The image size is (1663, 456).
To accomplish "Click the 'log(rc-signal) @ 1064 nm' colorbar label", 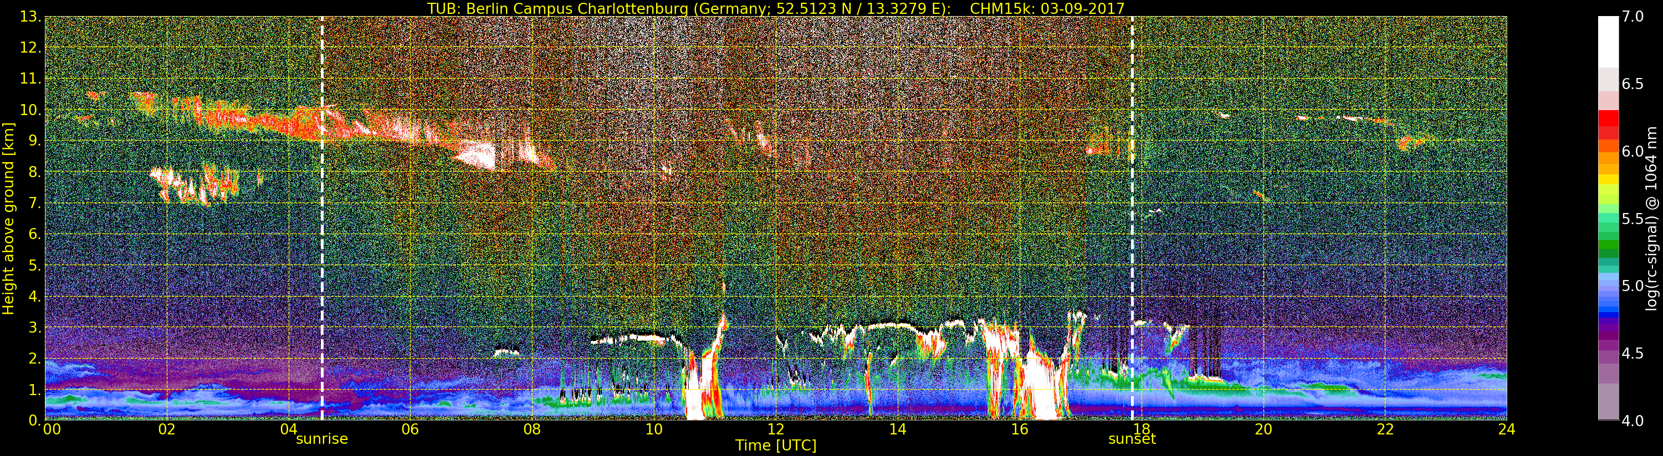I will point(1651,218).
